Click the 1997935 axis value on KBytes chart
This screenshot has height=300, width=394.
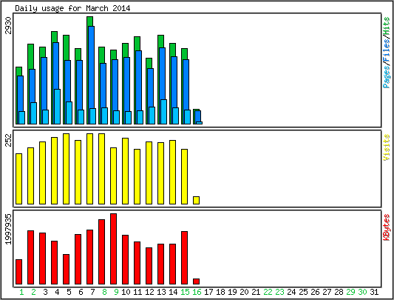tap(9, 229)
